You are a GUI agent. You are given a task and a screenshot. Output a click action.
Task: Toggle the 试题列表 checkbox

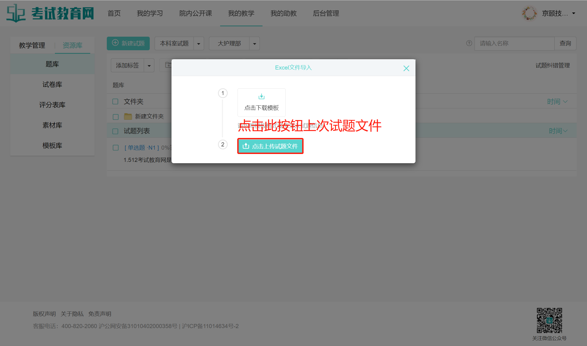coord(115,131)
